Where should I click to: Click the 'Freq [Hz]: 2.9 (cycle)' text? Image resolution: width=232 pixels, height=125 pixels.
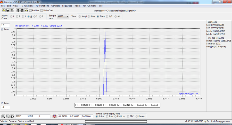pos(216,47)
